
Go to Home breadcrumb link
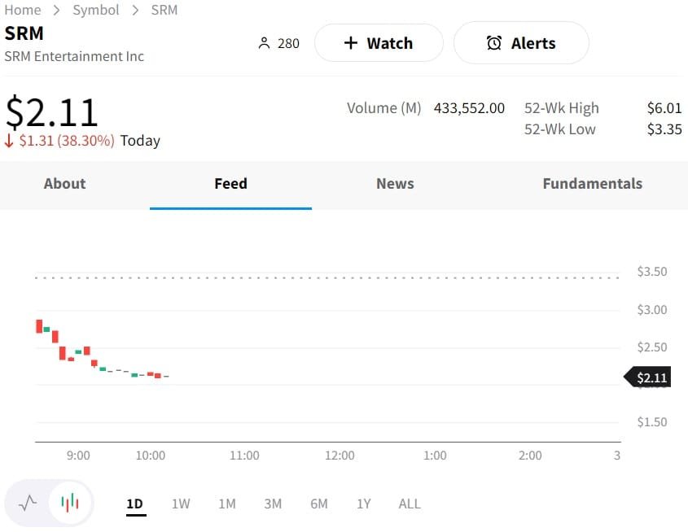[23, 10]
